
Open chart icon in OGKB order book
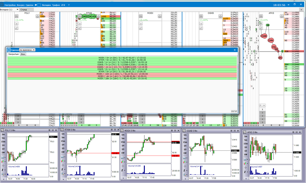(x=201, y=28)
